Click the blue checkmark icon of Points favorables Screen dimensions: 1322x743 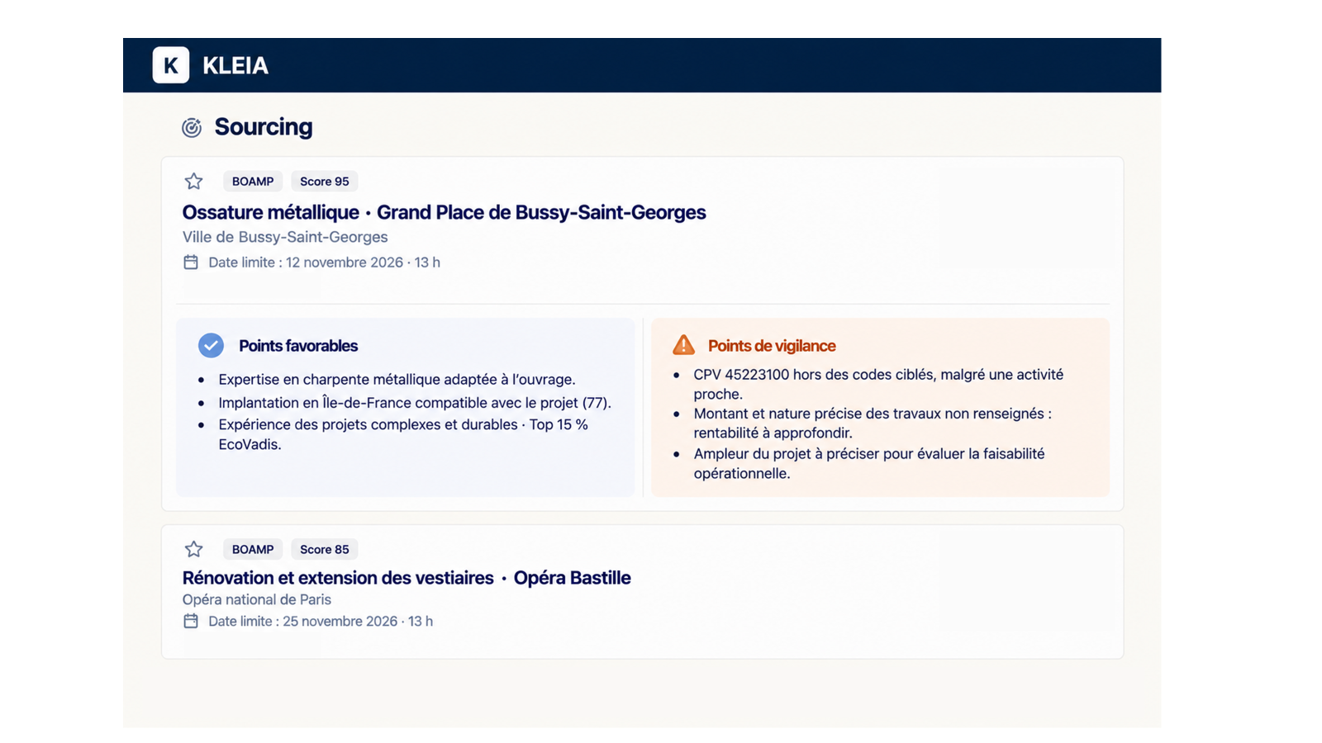pos(211,345)
